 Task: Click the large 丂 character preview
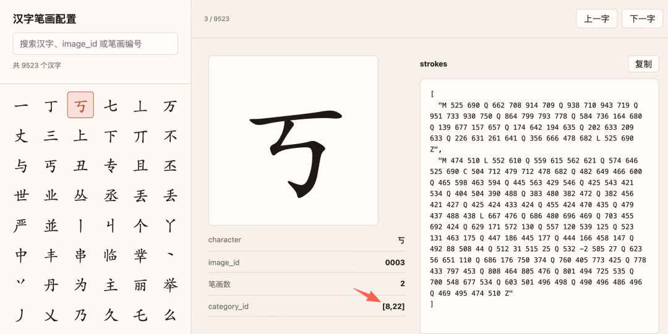click(x=293, y=140)
